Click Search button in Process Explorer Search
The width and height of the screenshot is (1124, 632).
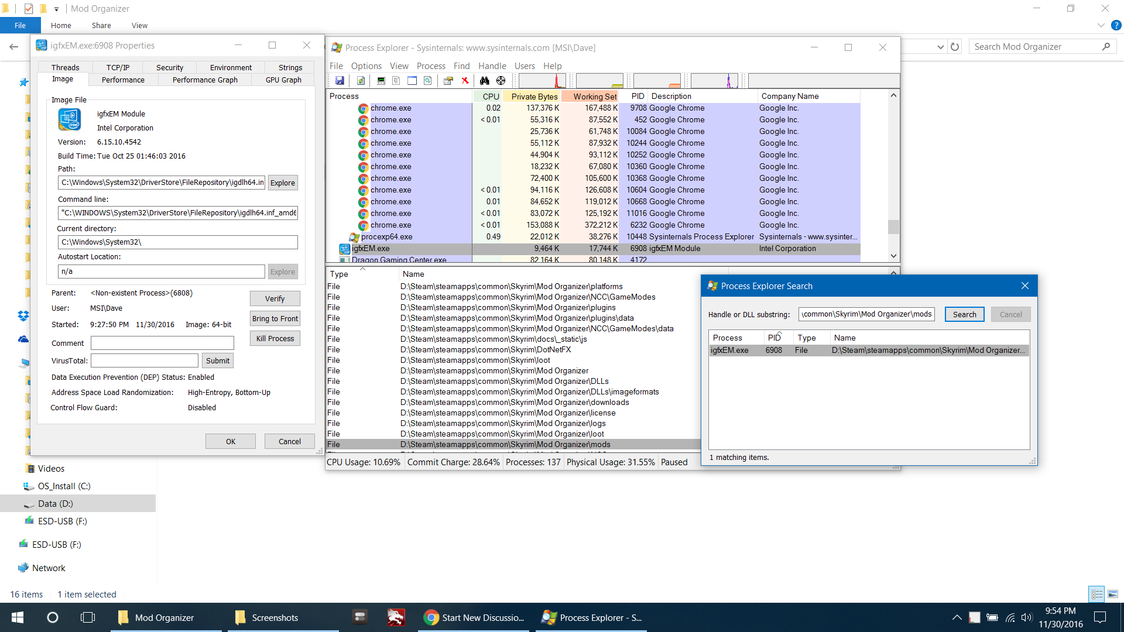click(964, 314)
